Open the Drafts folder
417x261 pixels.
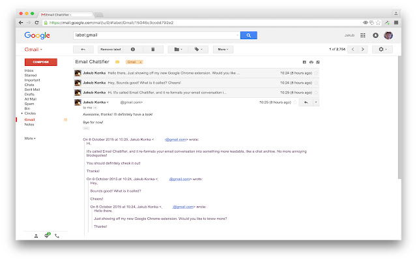coord(29,94)
